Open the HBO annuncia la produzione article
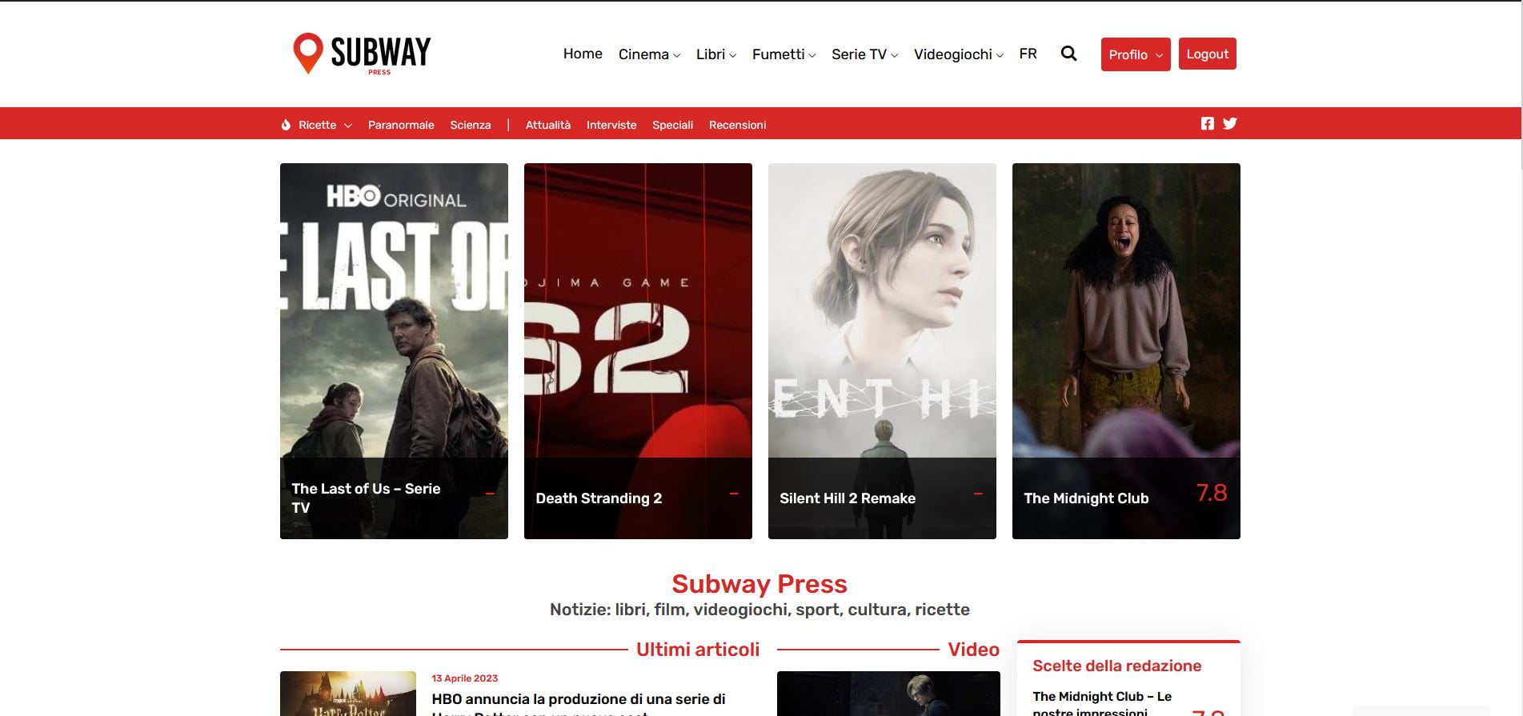The image size is (1523, 716). pos(579,702)
